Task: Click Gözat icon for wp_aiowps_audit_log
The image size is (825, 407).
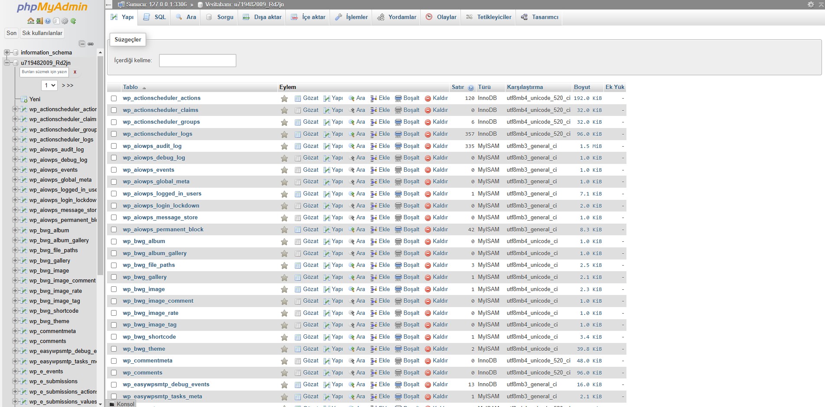Action: pos(298,146)
